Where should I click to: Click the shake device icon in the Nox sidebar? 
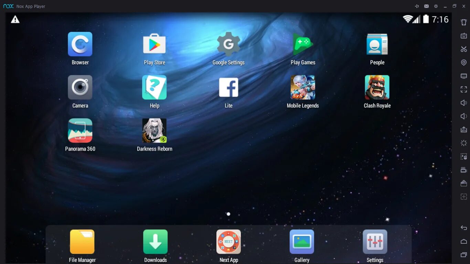coord(464,22)
